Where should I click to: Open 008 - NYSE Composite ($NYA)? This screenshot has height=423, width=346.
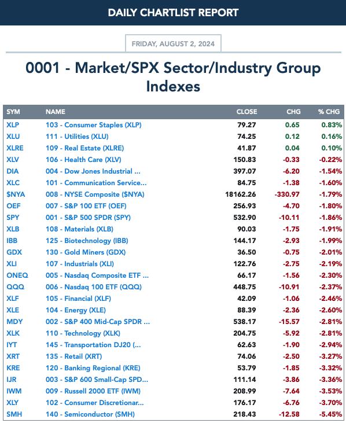[x=95, y=194]
